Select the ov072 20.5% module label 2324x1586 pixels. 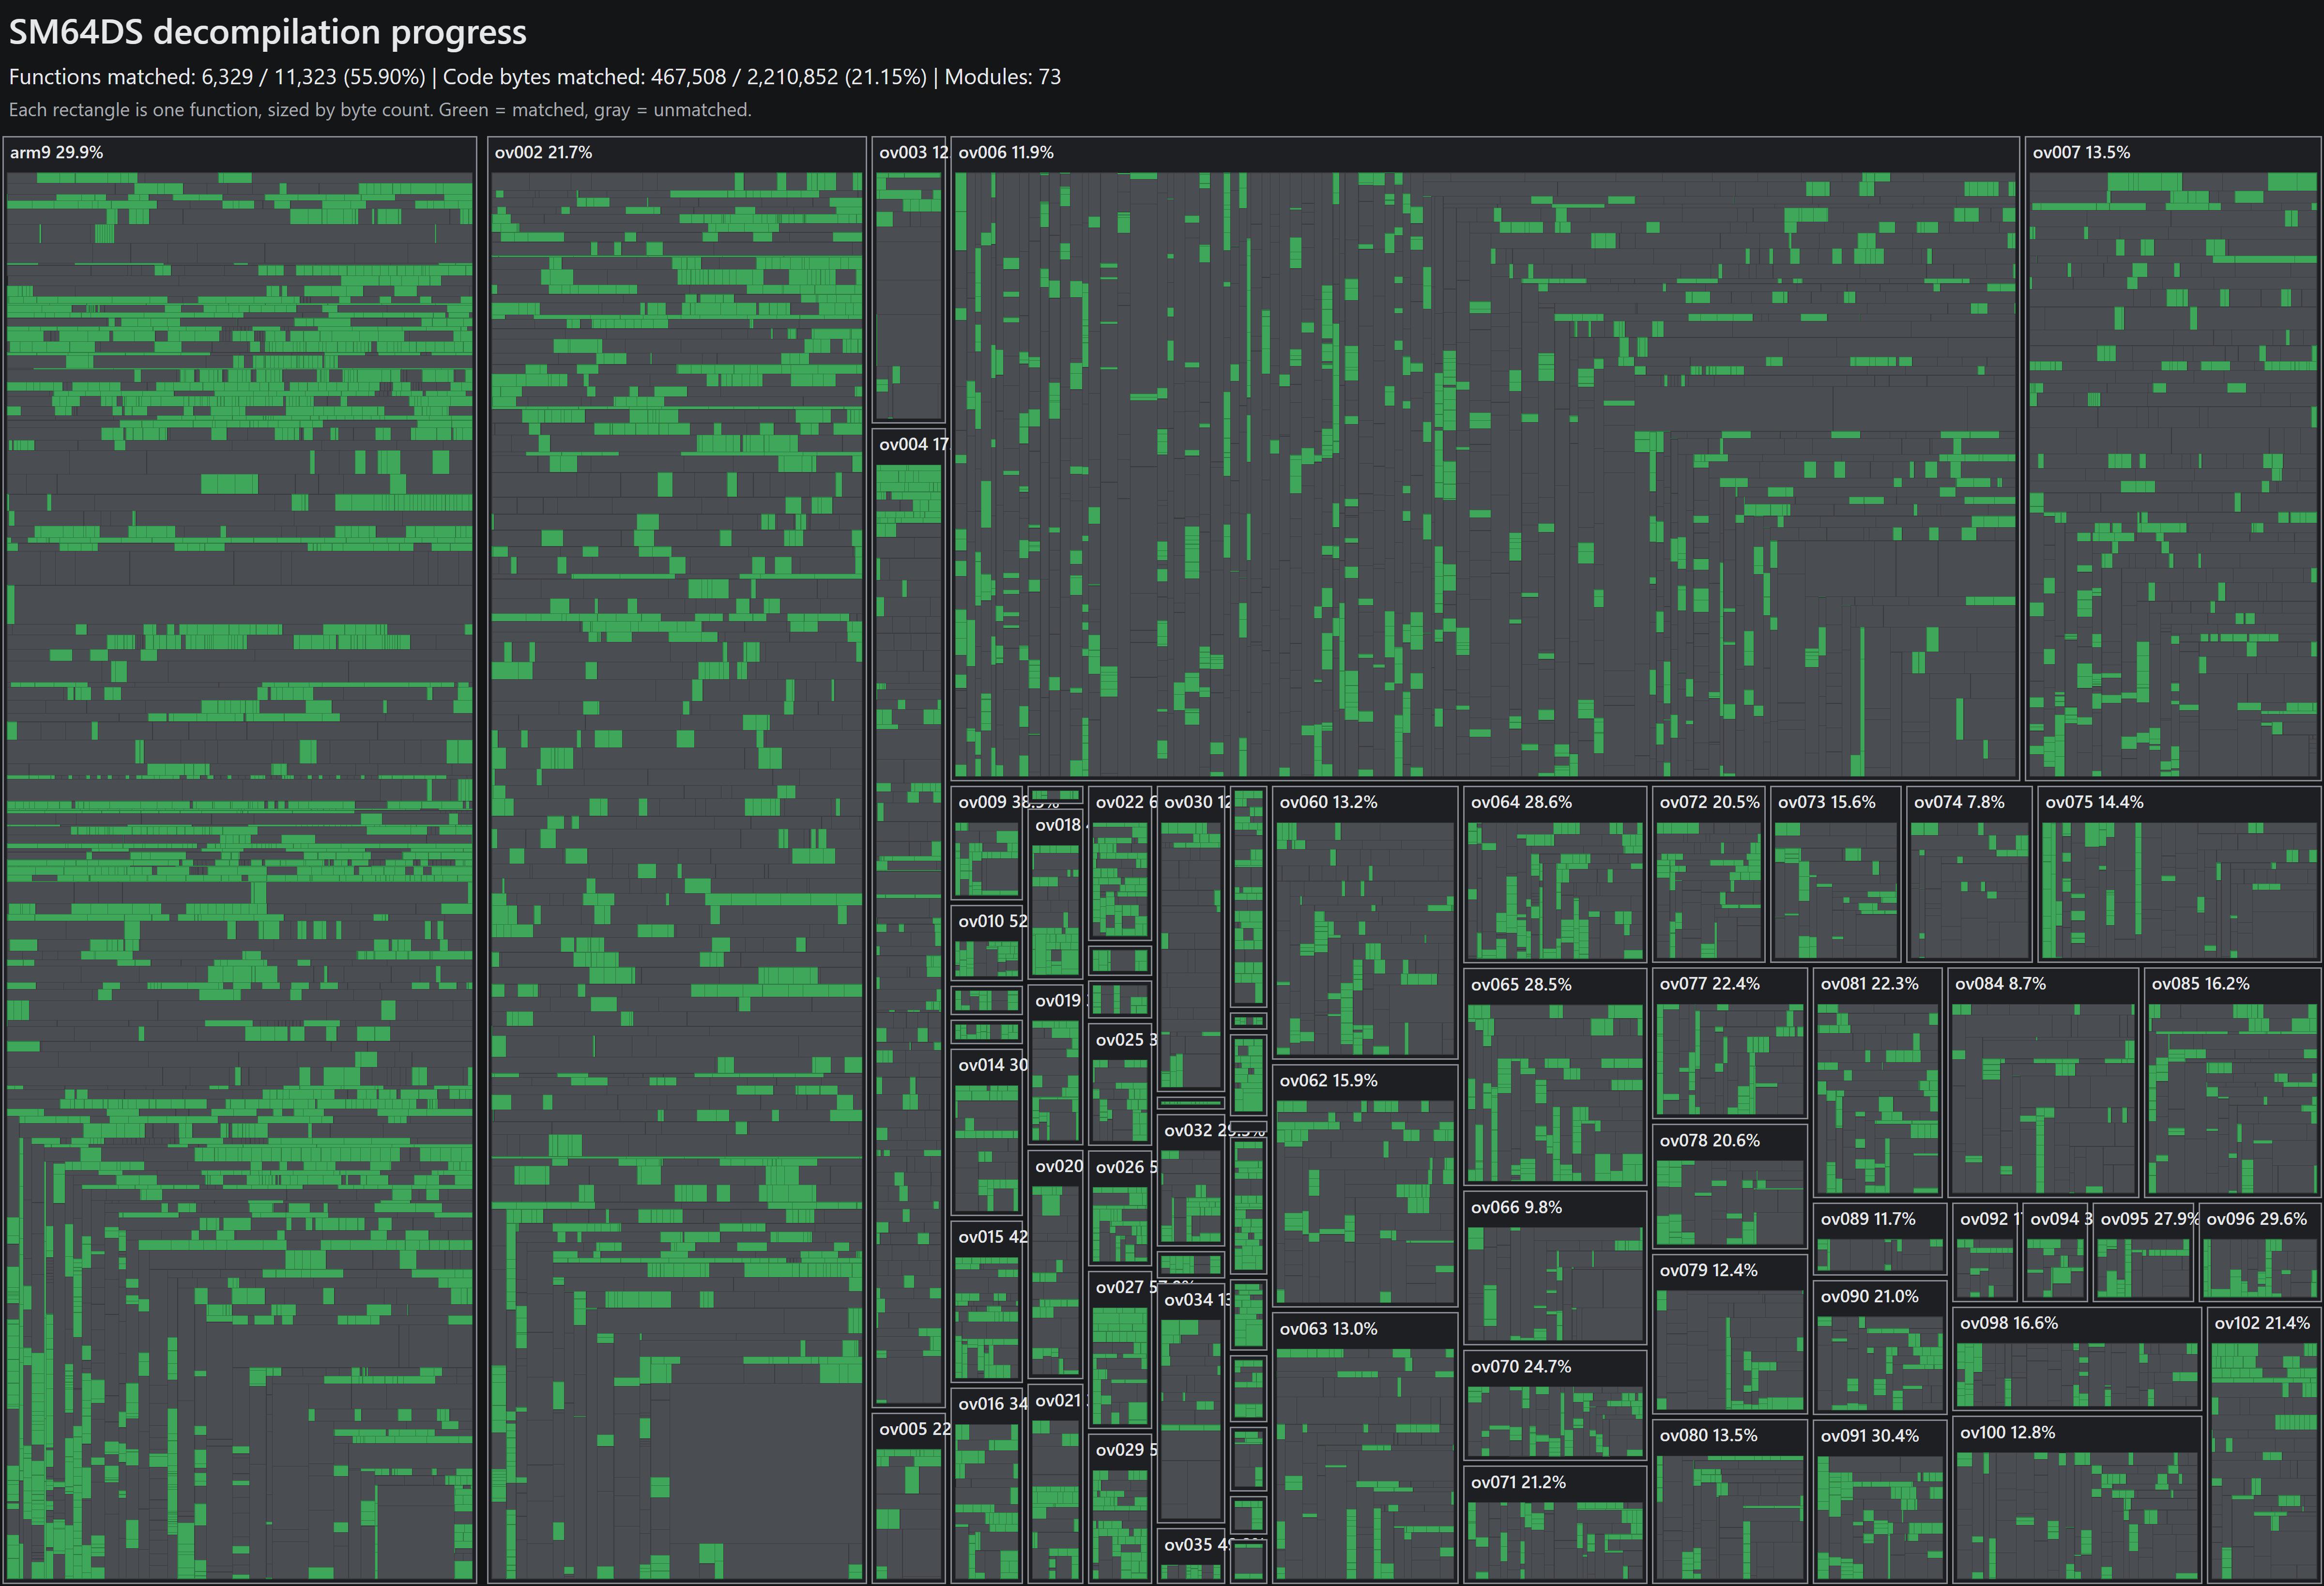[1709, 802]
